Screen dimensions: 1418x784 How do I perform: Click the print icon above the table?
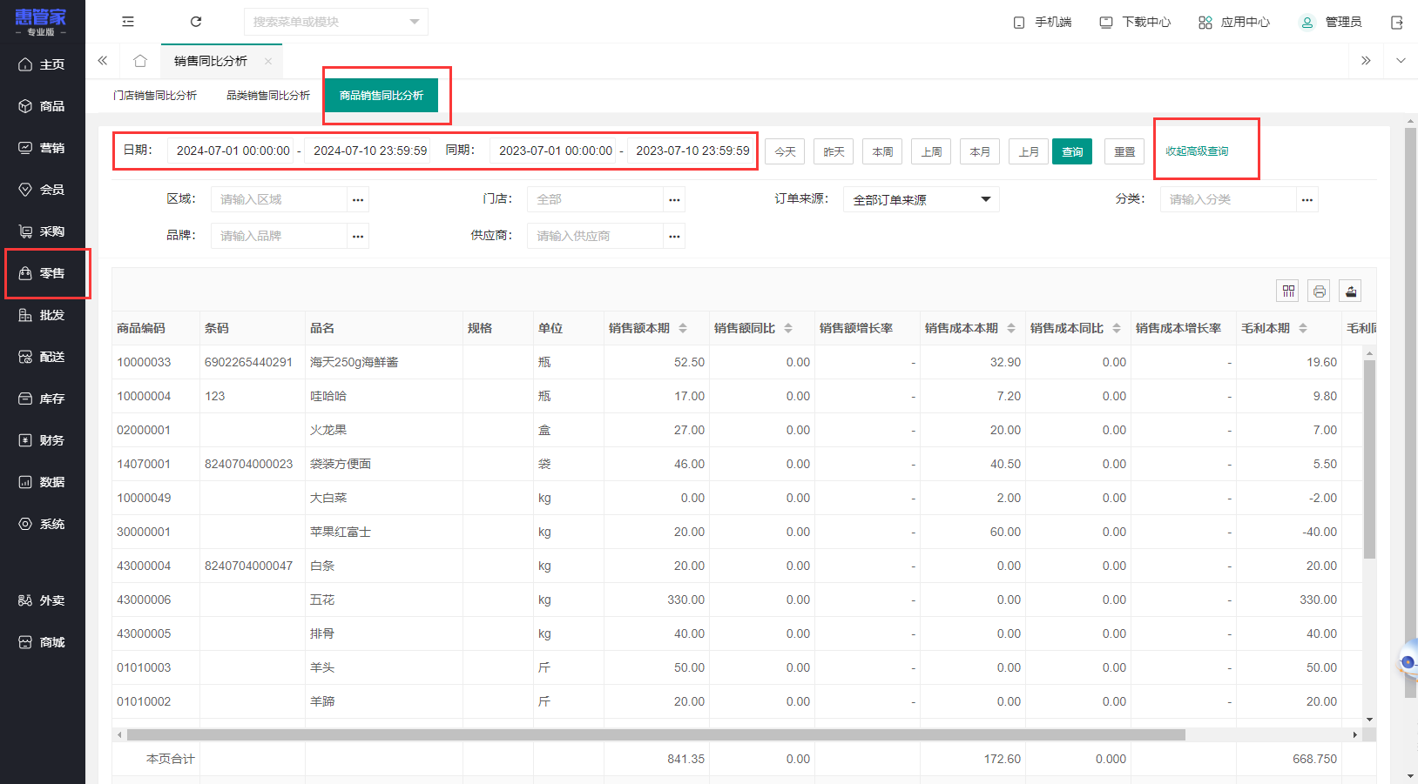tap(1320, 291)
